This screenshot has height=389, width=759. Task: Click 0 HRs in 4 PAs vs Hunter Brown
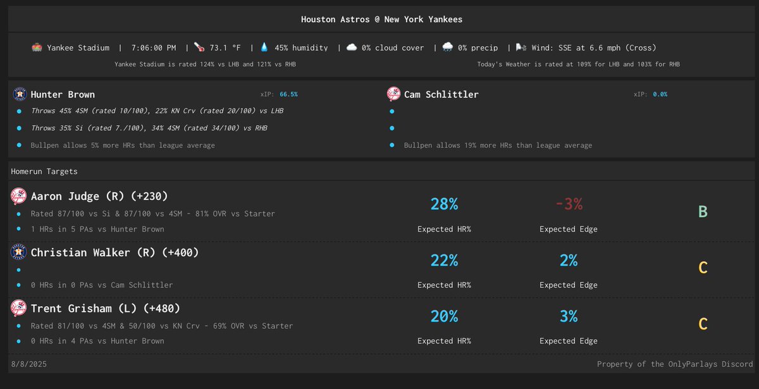tap(97, 341)
